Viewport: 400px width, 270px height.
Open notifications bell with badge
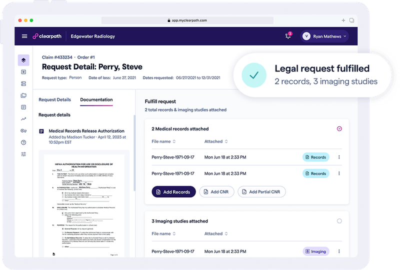click(x=288, y=35)
